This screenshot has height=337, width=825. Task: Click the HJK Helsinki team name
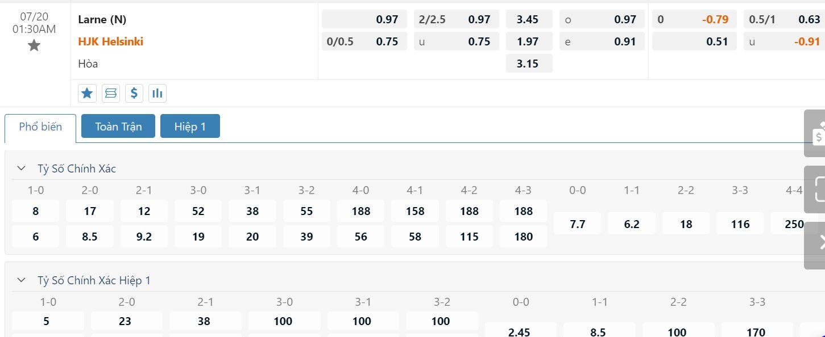tap(111, 41)
